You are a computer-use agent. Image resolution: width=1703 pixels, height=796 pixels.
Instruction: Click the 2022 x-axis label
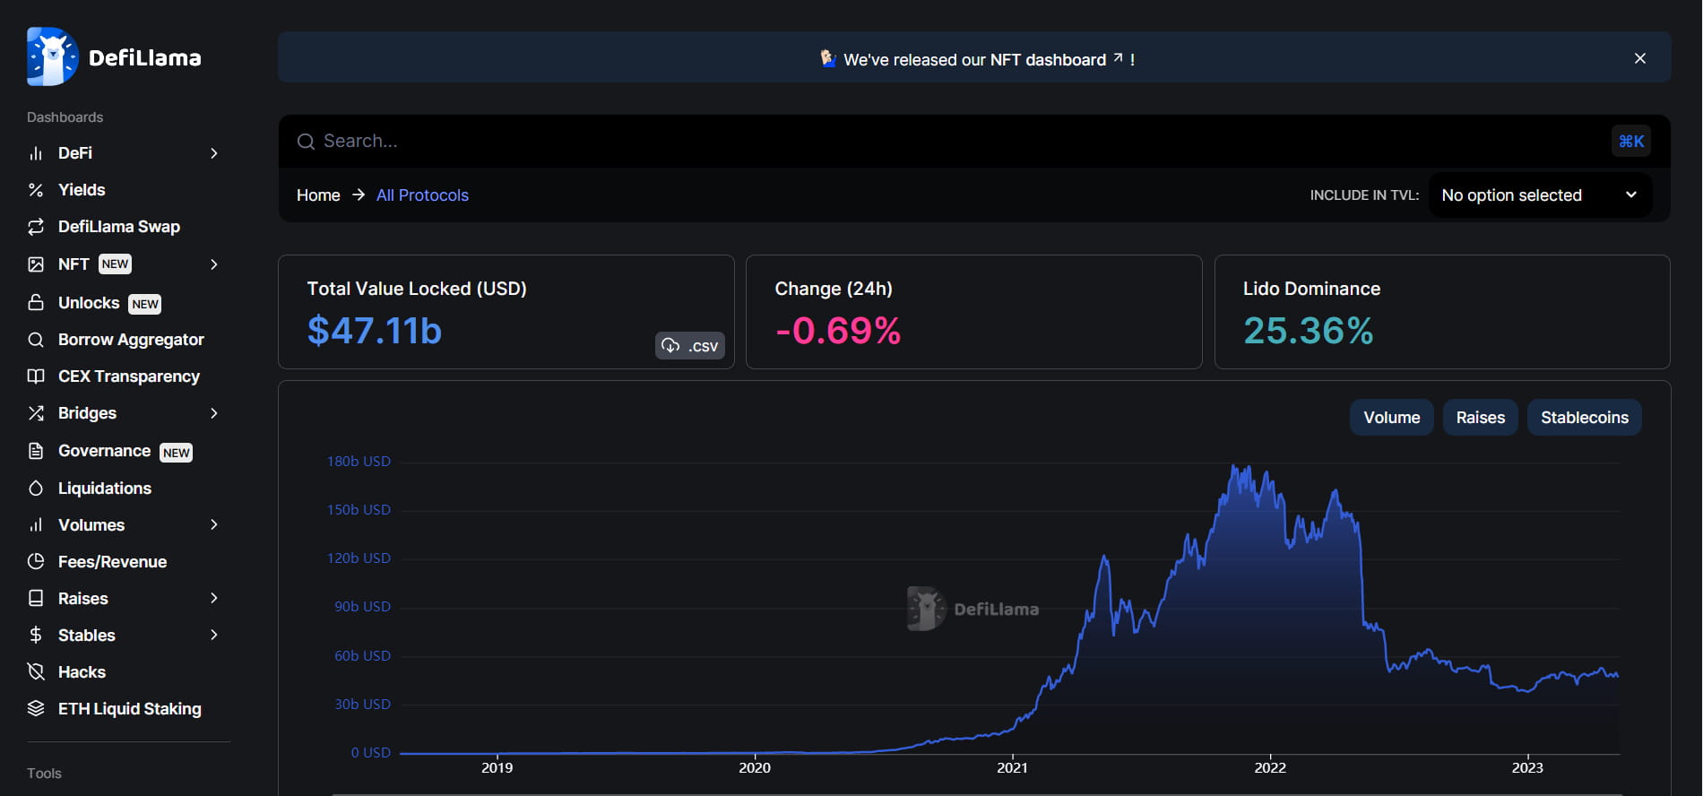[1270, 767]
